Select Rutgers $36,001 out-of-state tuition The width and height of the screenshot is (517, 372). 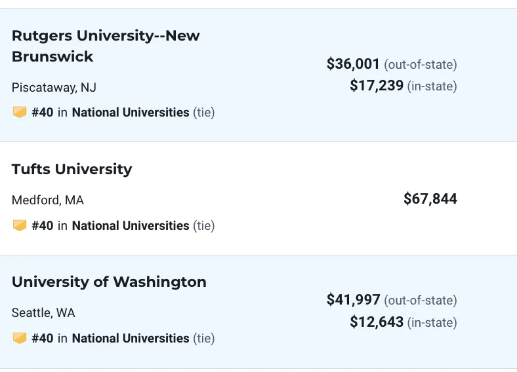353,64
